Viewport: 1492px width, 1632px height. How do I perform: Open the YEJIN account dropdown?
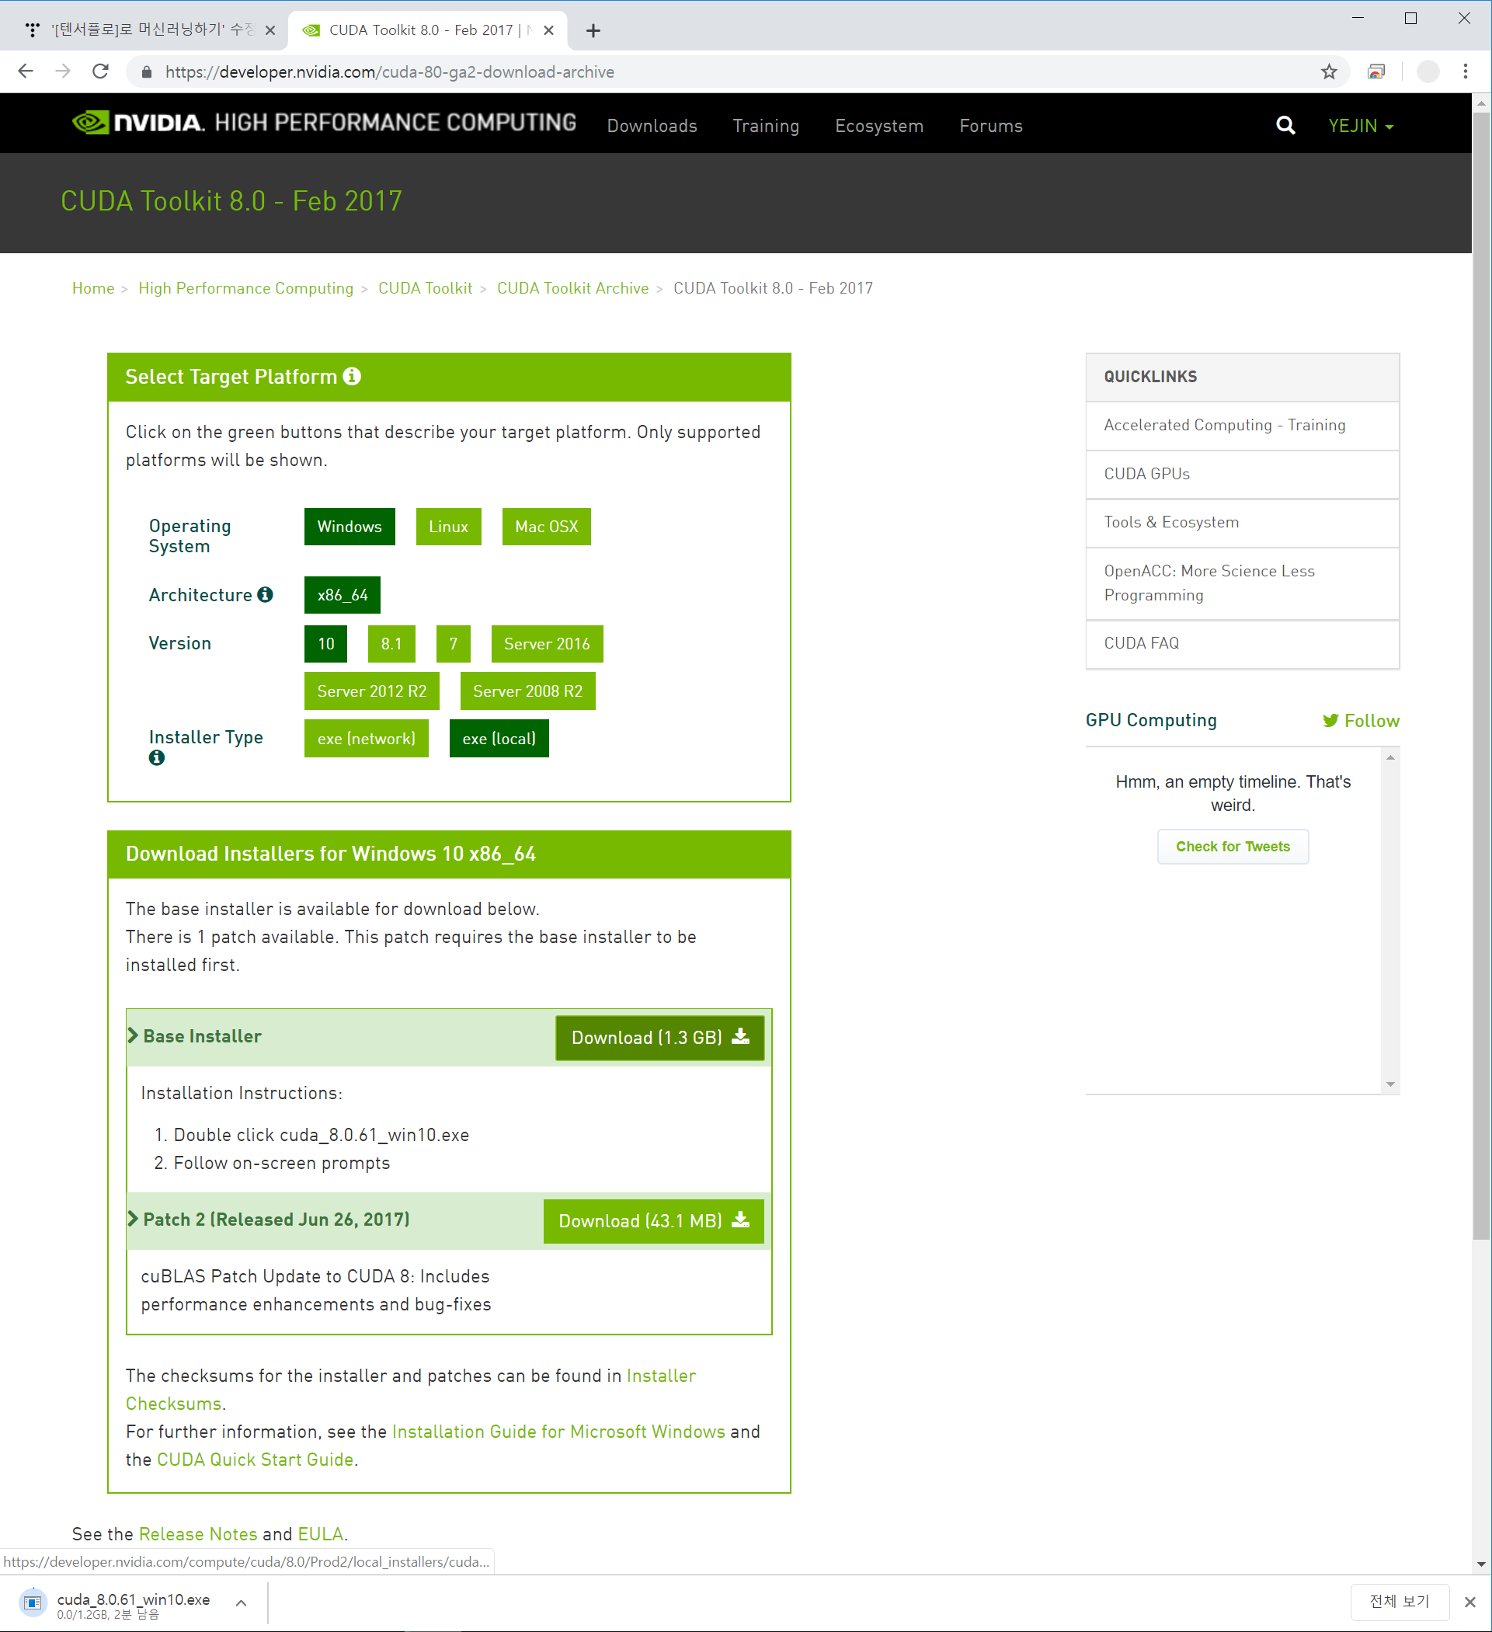click(1360, 127)
